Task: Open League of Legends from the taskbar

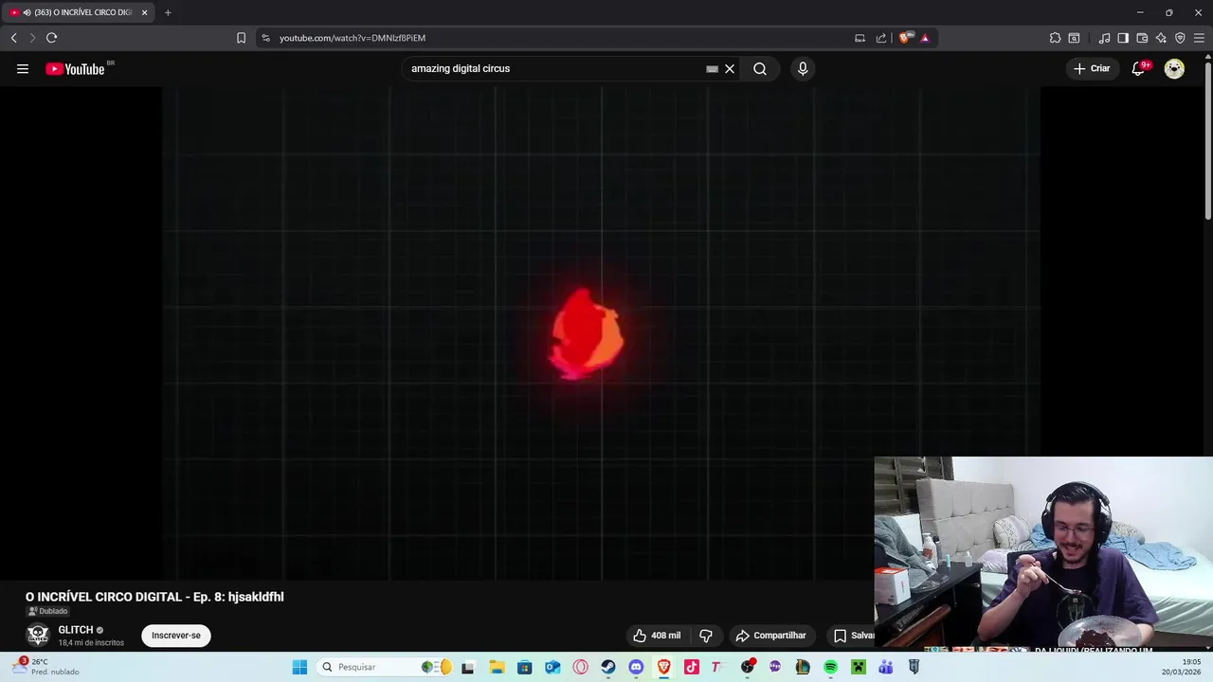Action: pyautogui.click(x=803, y=667)
